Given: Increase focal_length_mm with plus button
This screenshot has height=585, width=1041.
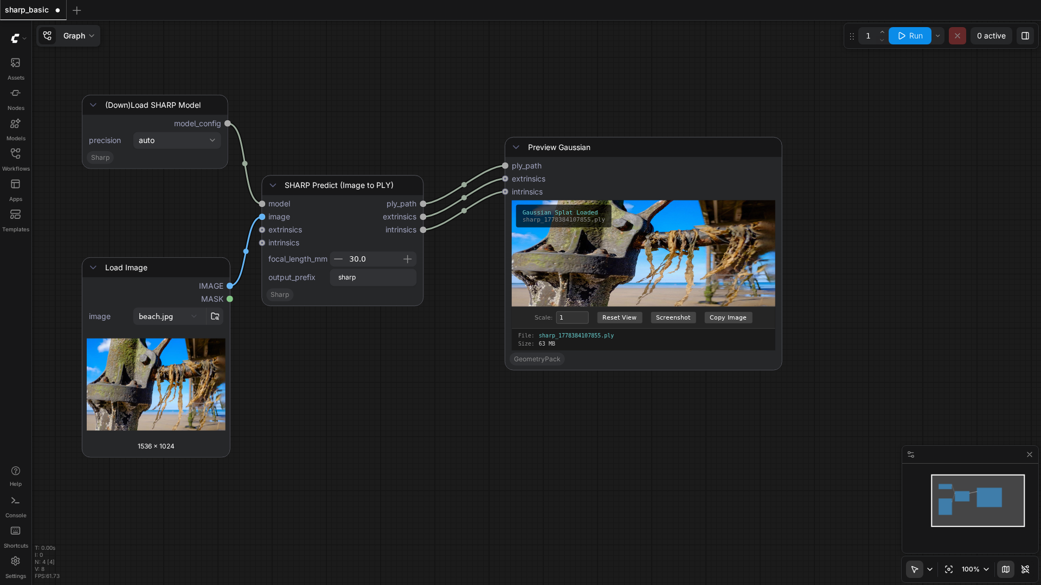Looking at the screenshot, I should pyautogui.click(x=407, y=259).
